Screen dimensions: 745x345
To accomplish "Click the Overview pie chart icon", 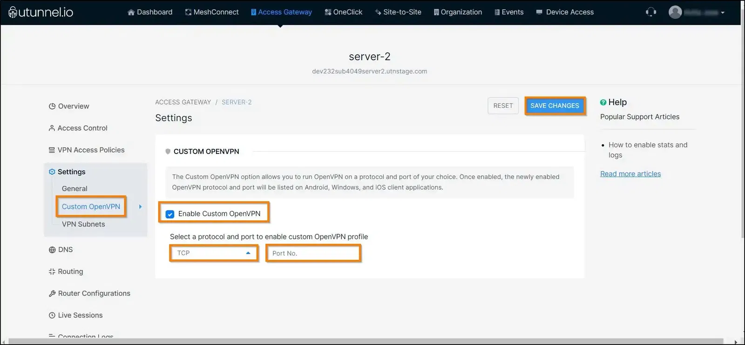I will click(52, 106).
